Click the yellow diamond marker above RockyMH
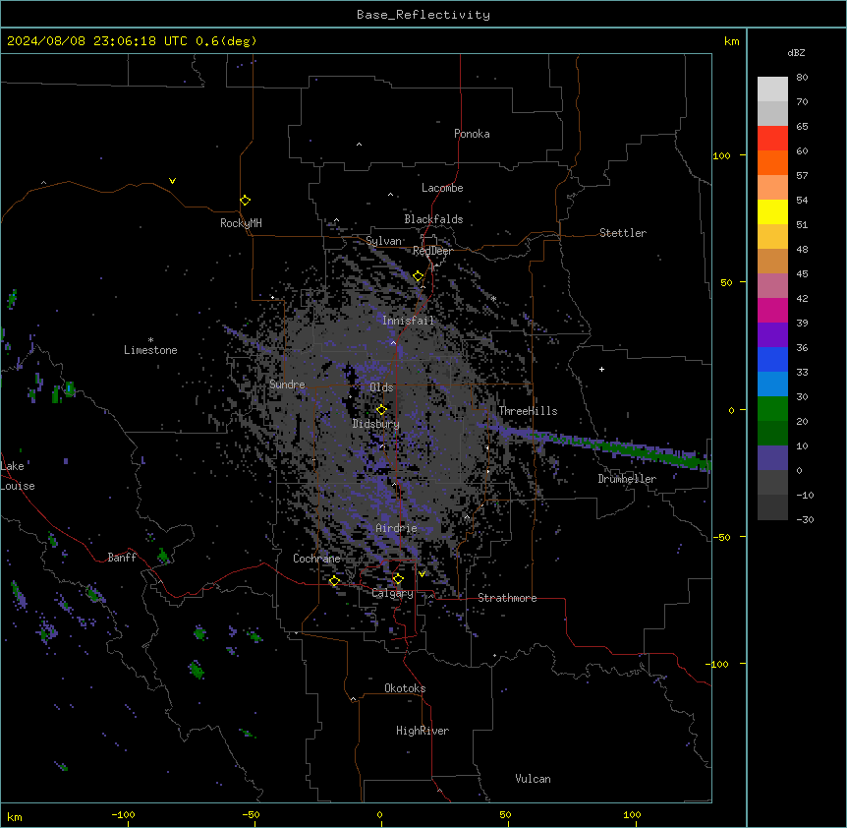 245,200
